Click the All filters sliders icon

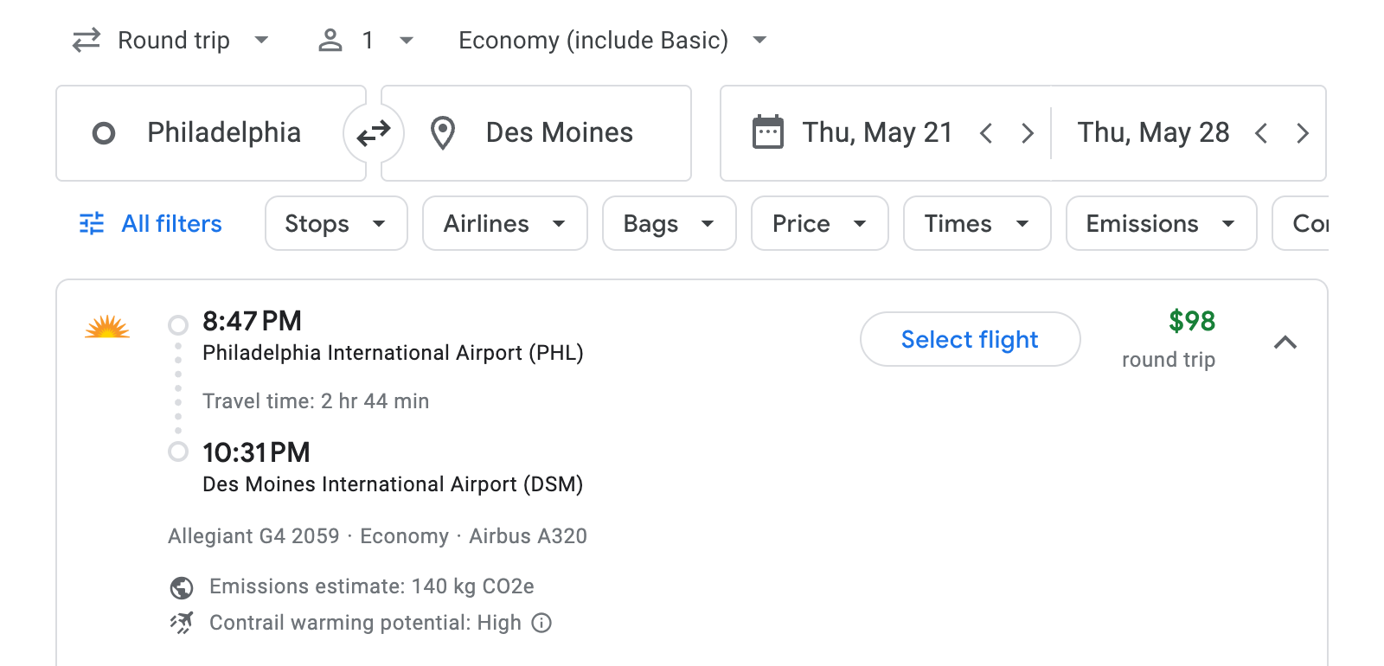click(x=92, y=223)
